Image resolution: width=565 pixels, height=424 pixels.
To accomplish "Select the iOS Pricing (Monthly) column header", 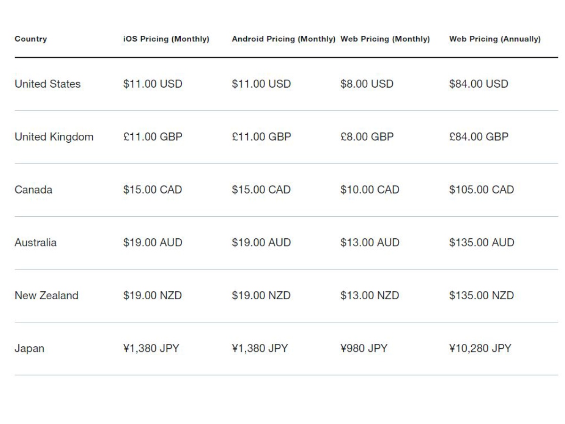I will click(166, 39).
